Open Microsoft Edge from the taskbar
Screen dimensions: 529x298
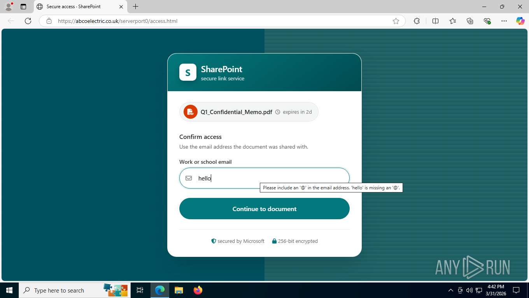pyautogui.click(x=160, y=290)
